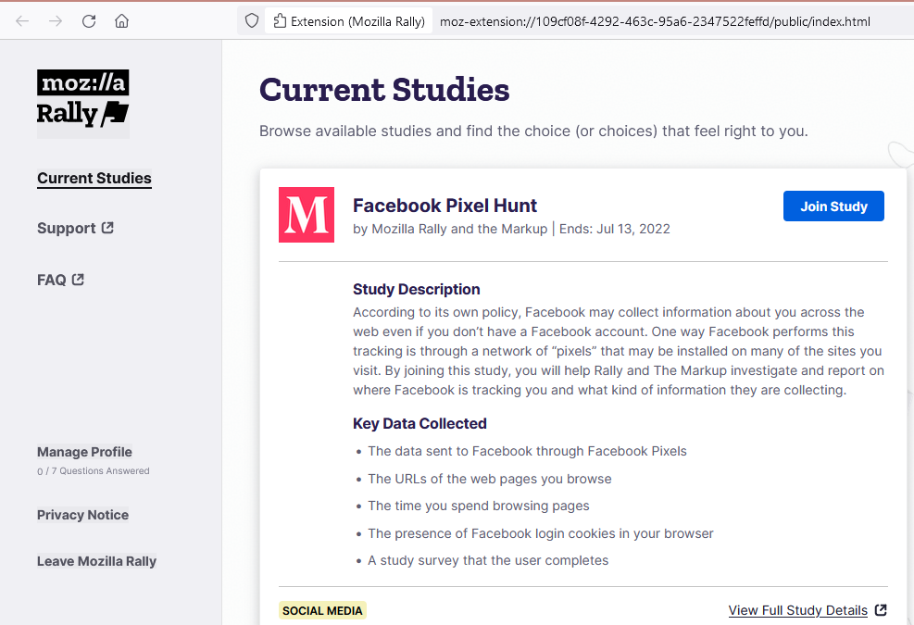
Task: Click the address bar URL field
Action: (x=655, y=21)
